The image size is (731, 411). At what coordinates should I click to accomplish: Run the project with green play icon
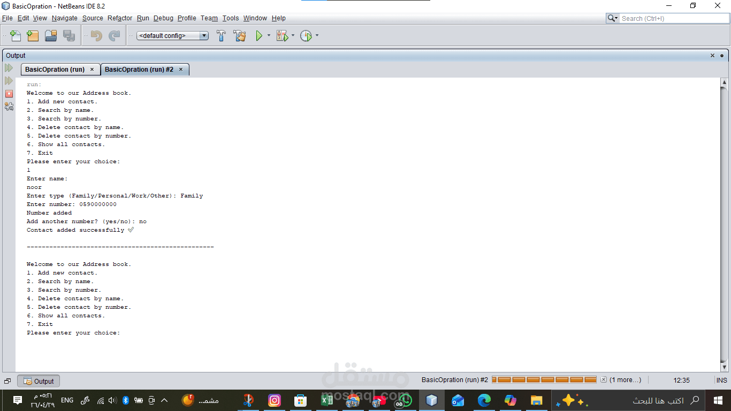point(259,36)
